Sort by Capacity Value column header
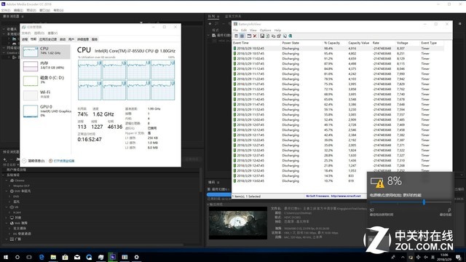Screen dimensions: 466x262 [359, 43]
